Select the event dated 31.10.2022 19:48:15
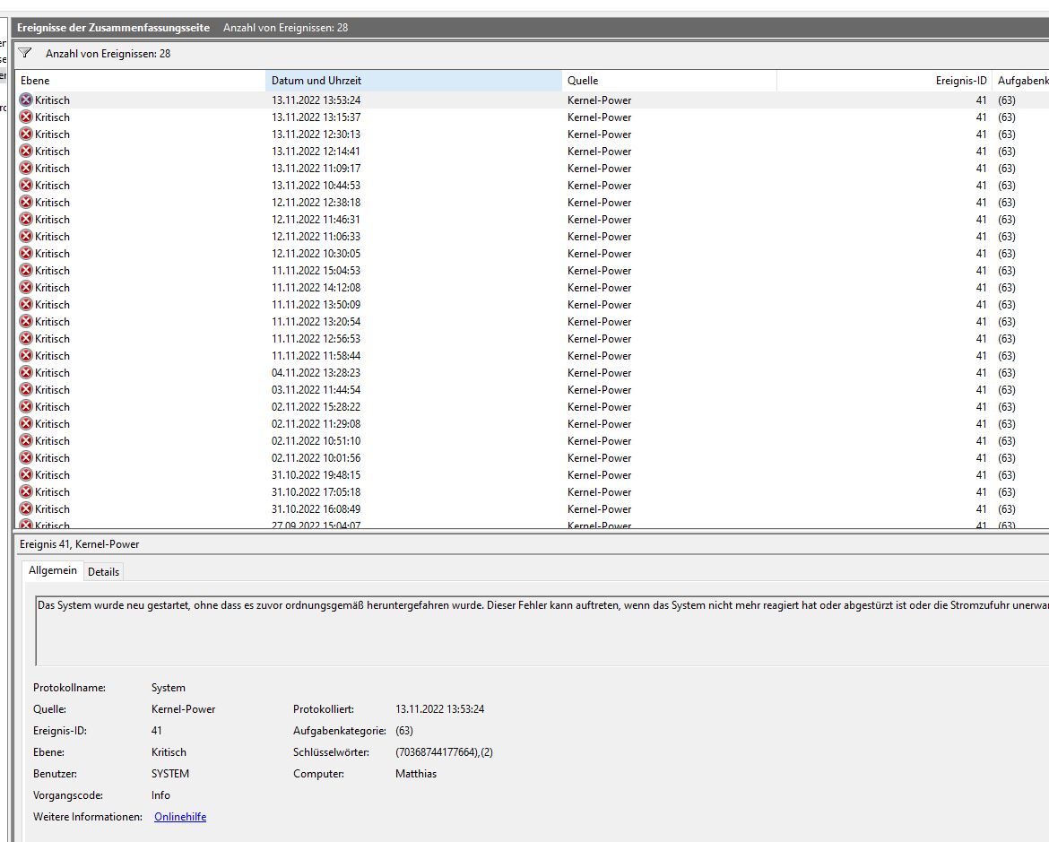1049x842 pixels. (x=316, y=475)
